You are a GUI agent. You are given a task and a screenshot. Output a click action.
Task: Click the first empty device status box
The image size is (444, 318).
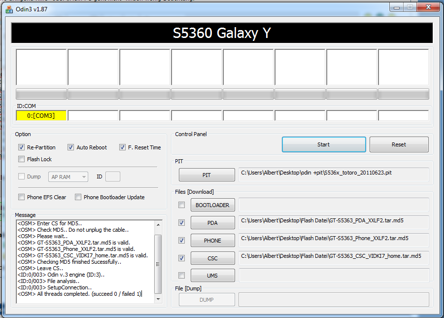[x=41, y=67]
